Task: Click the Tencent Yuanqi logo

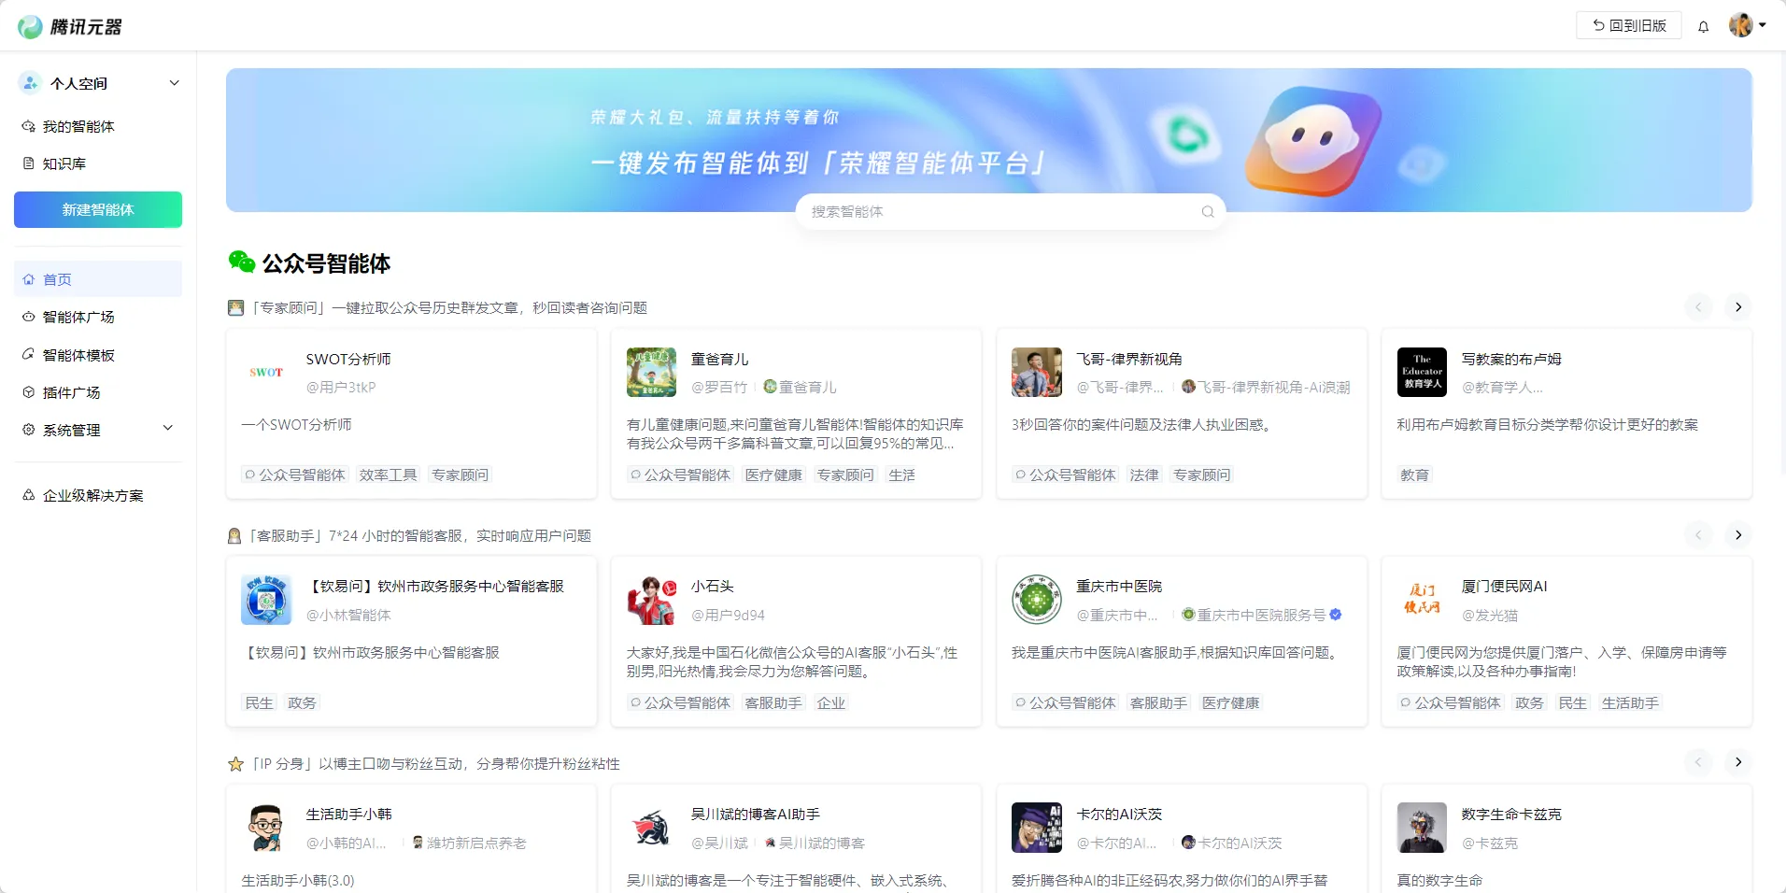Action: tap(70, 26)
